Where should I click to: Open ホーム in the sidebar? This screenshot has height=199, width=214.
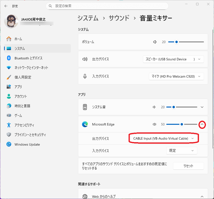click(x=37, y=39)
